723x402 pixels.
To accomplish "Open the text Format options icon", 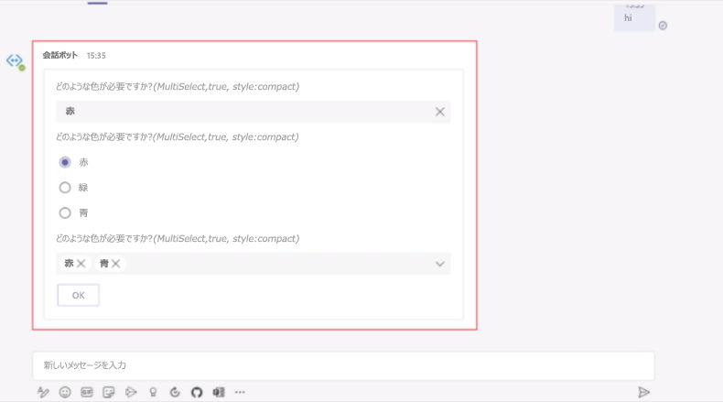I will pyautogui.click(x=43, y=392).
